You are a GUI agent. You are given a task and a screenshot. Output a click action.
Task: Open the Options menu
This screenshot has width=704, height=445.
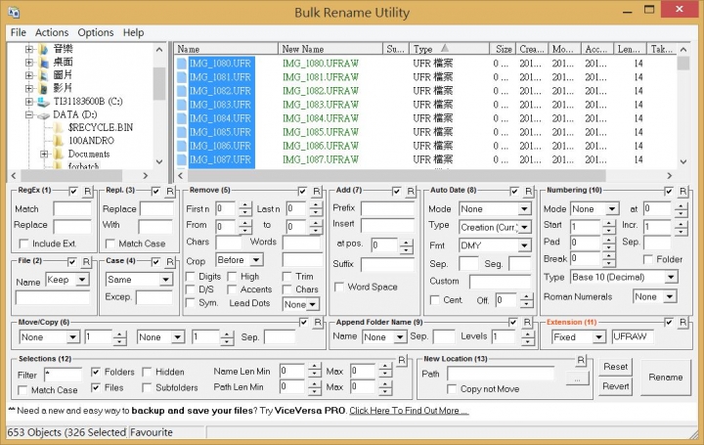click(96, 33)
